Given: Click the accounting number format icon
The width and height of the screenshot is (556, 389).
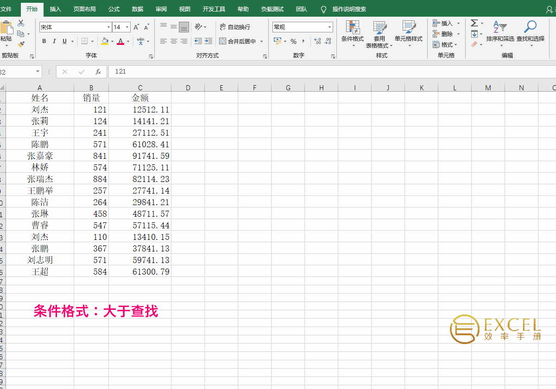Looking at the screenshot, I should tap(278, 41).
